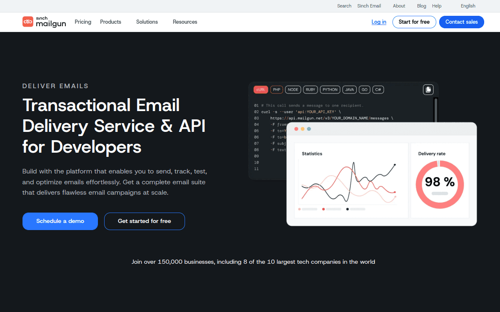
Task: Toggle the black series legend under the chart
Action: [347, 209]
